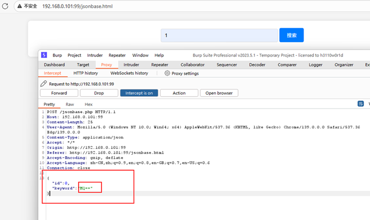Click the Accept-Encoding header line

[x=85, y=158]
